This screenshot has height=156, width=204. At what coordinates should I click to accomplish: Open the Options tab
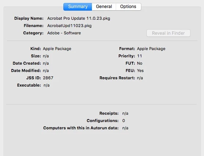(128, 7)
